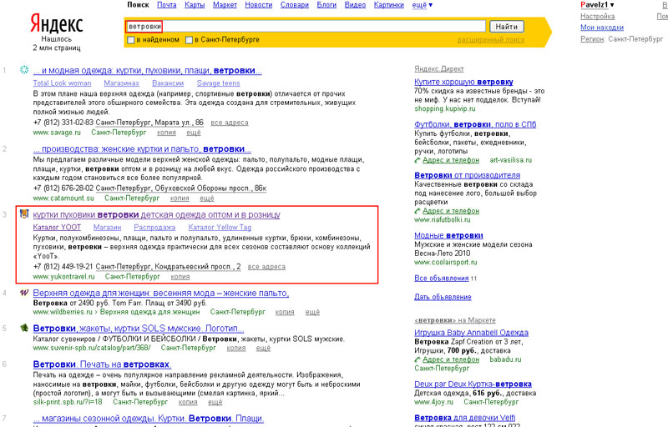This screenshot has width=668, height=427.
Task: Click phone icon in riafutbolki.ru ad
Action: point(417,211)
